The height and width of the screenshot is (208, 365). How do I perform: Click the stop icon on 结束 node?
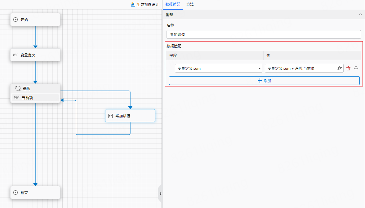coord(16,193)
